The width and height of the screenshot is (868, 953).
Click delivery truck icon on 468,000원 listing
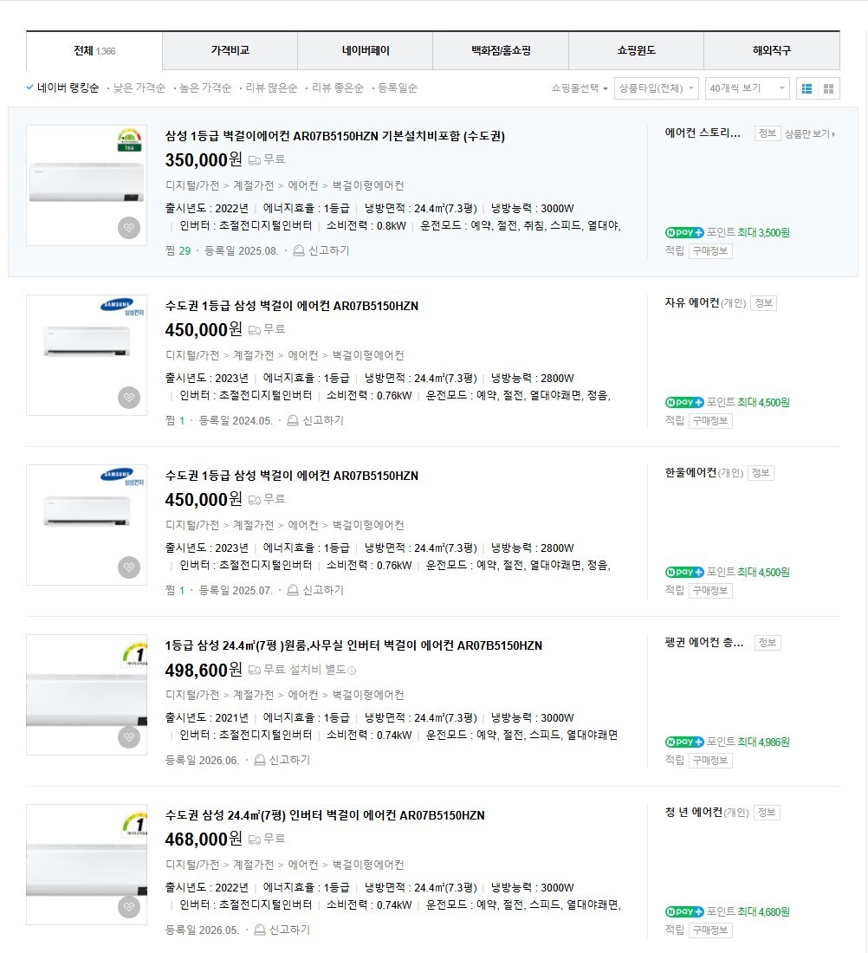tap(255, 840)
